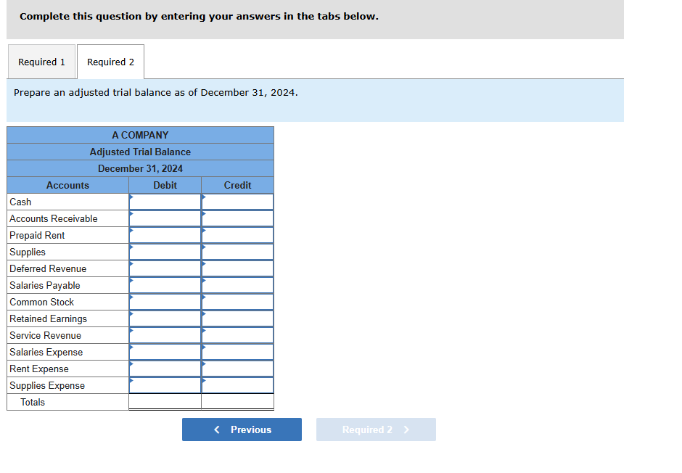Screen dimensions: 682x473
Task: Go back using the Previous button
Action: click(x=242, y=429)
